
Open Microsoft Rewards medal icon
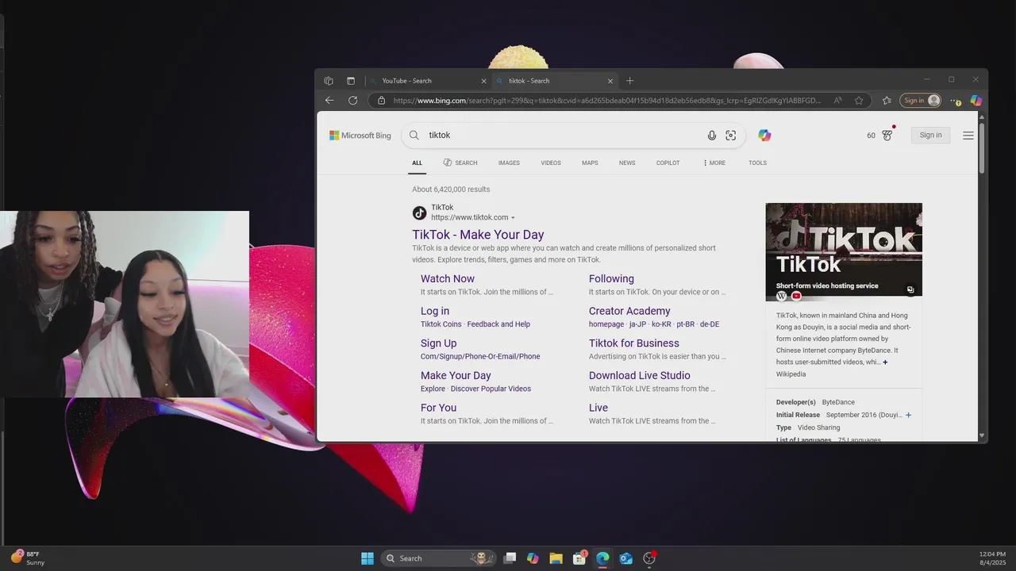click(887, 135)
